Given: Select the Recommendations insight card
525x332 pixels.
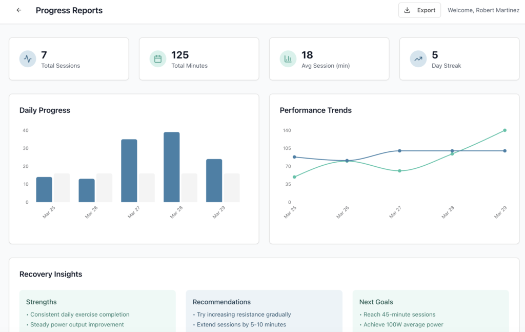Looking at the screenshot, I should (x=264, y=311).
